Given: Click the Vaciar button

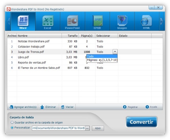Looking at the screenshot, I should coord(67,107).
